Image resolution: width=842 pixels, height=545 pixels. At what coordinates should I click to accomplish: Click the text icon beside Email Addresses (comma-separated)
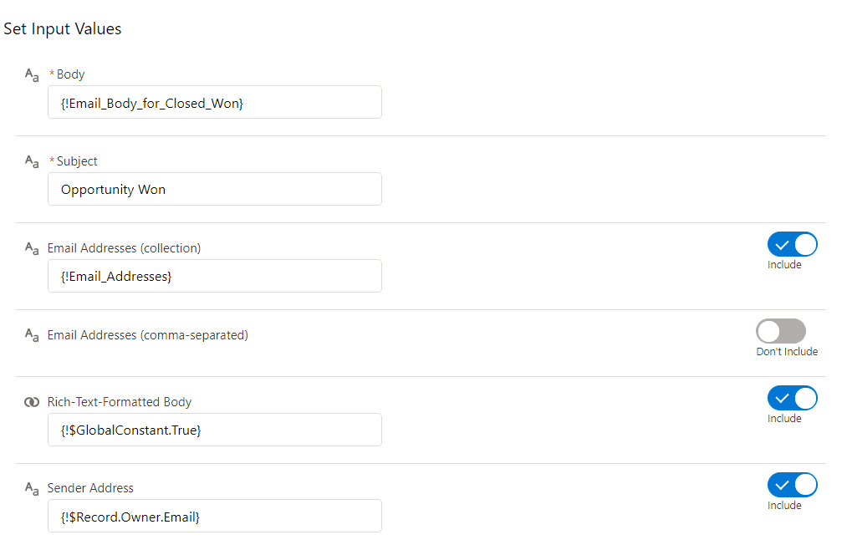pyautogui.click(x=32, y=335)
